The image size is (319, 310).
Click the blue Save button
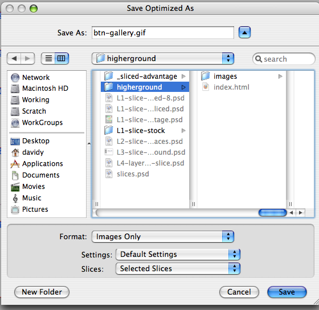[x=287, y=292]
